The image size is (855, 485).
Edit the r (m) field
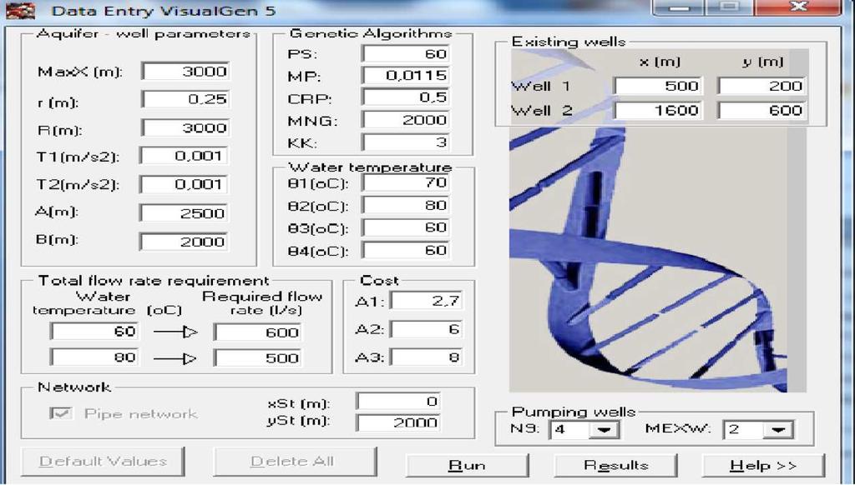click(x=185, y=99)
